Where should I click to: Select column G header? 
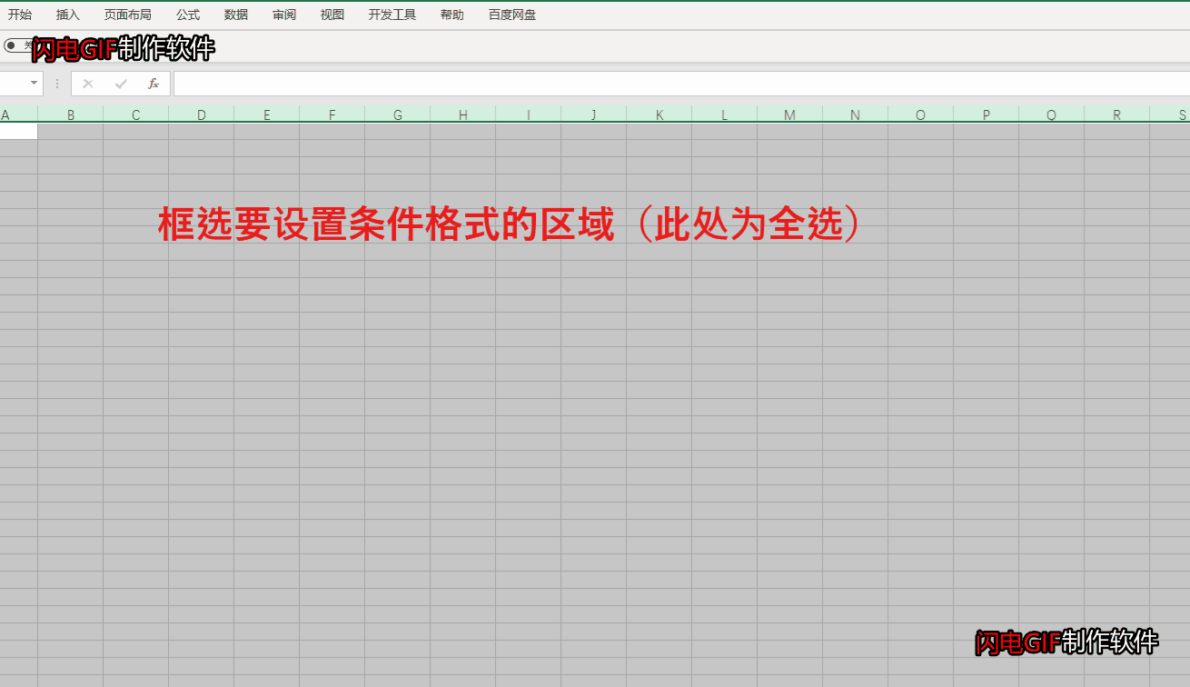(x=398, y=114)
